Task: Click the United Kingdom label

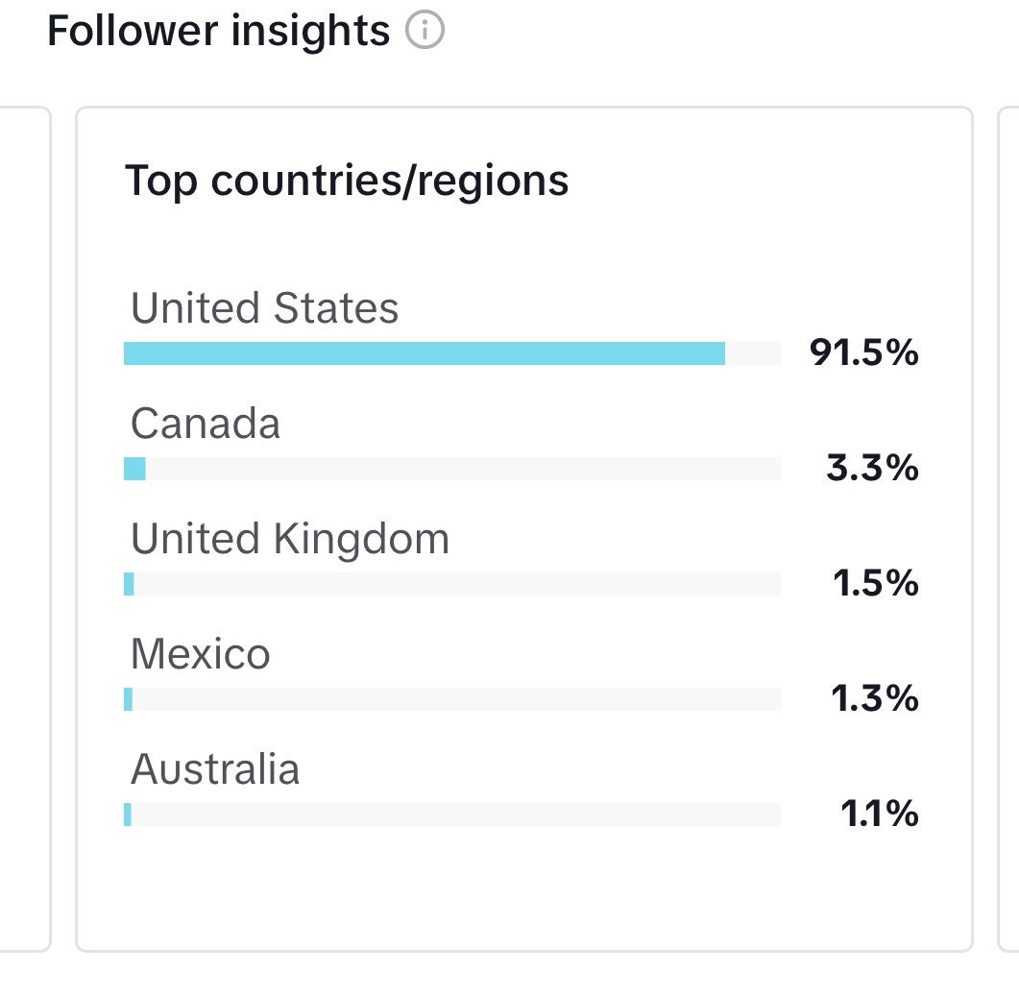Action: click(290, 539)
